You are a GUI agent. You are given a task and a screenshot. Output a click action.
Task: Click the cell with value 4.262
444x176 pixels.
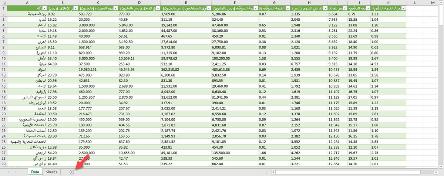[x=309, y=152]
